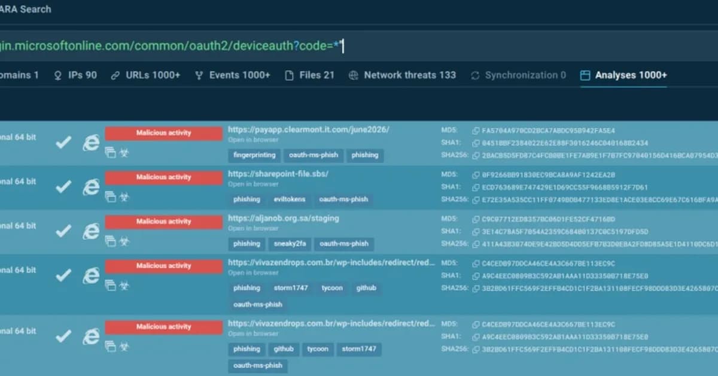Switch to the URLs 1000+ tab
Viewport: 718px width, 376px height.
point(145,75)
